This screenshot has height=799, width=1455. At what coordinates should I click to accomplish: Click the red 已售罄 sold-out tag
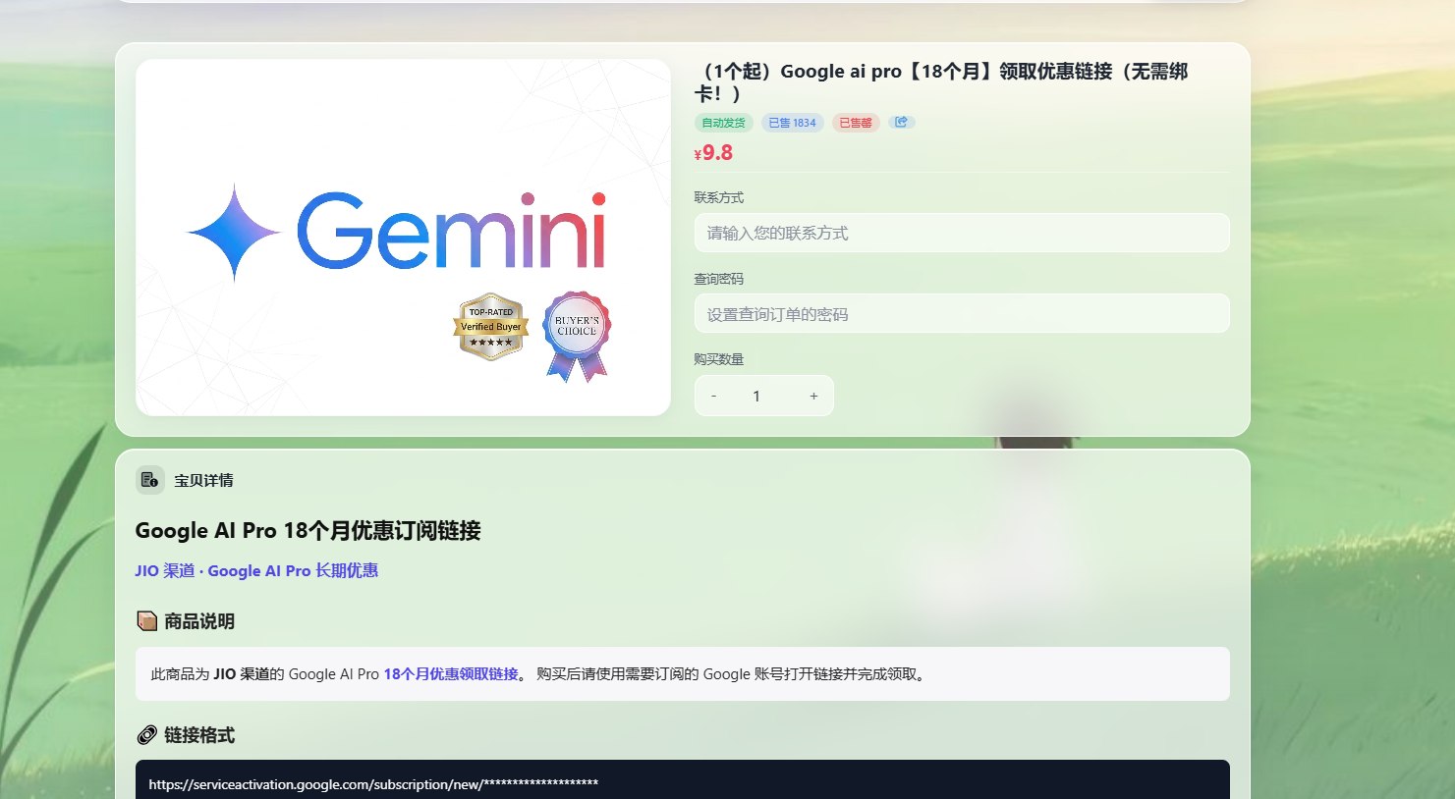(856, 123)
